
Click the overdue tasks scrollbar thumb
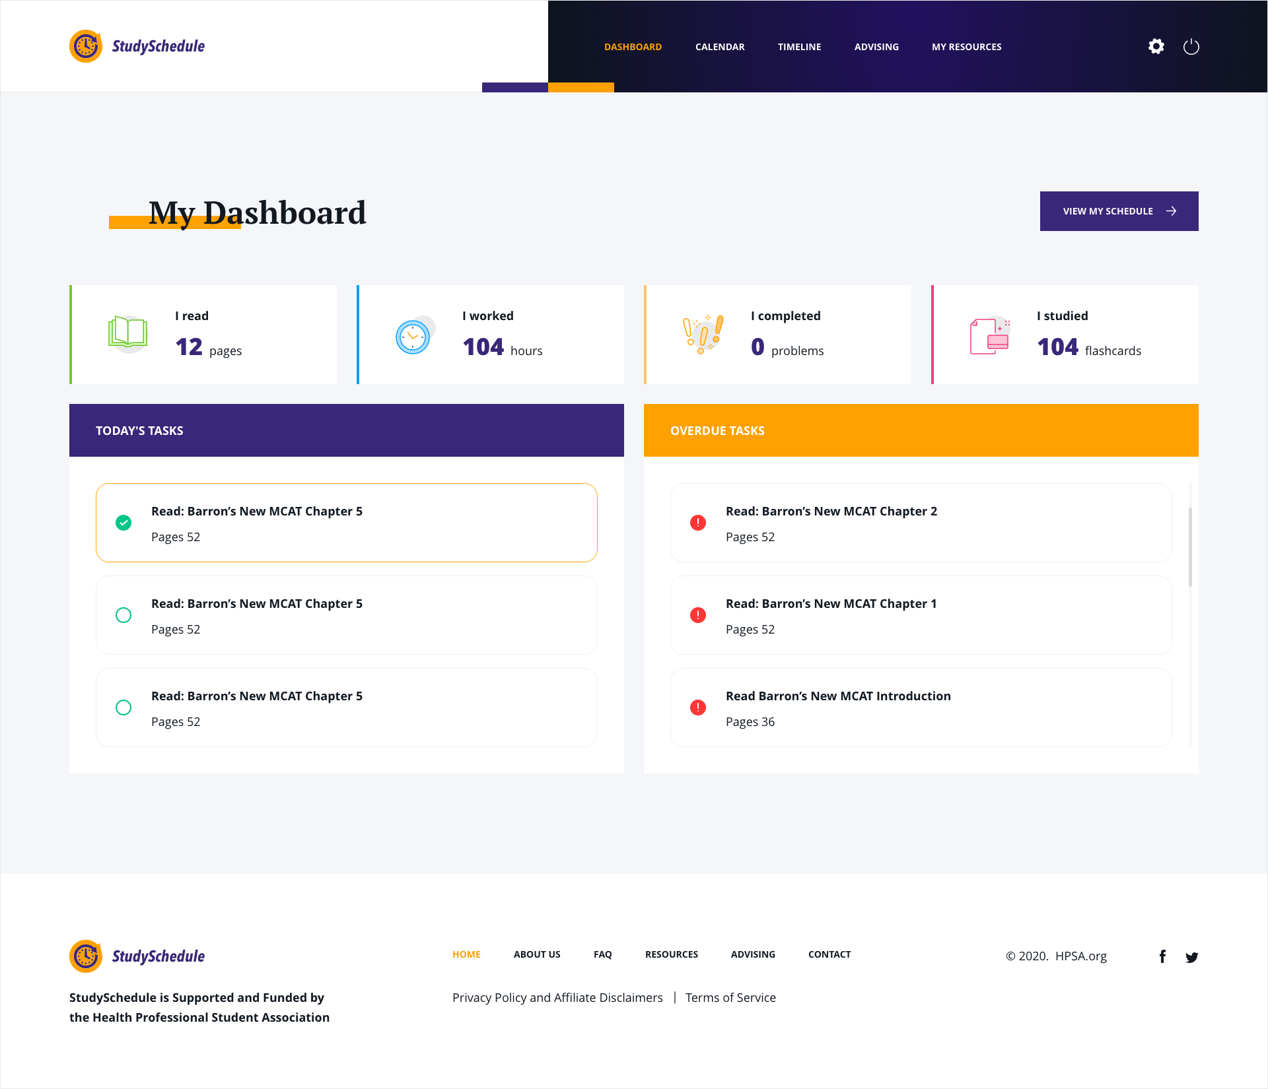[x=1190, y=546]
